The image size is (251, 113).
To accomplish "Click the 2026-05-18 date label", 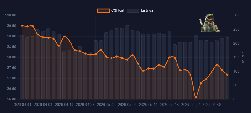I will [169, 105].
